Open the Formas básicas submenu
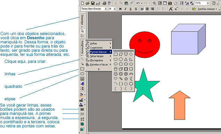 [x=99, y=52]
